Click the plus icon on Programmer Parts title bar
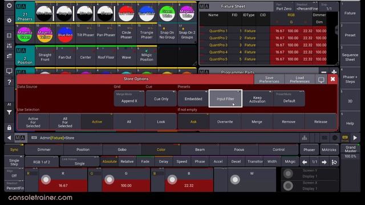 (334, 72)
